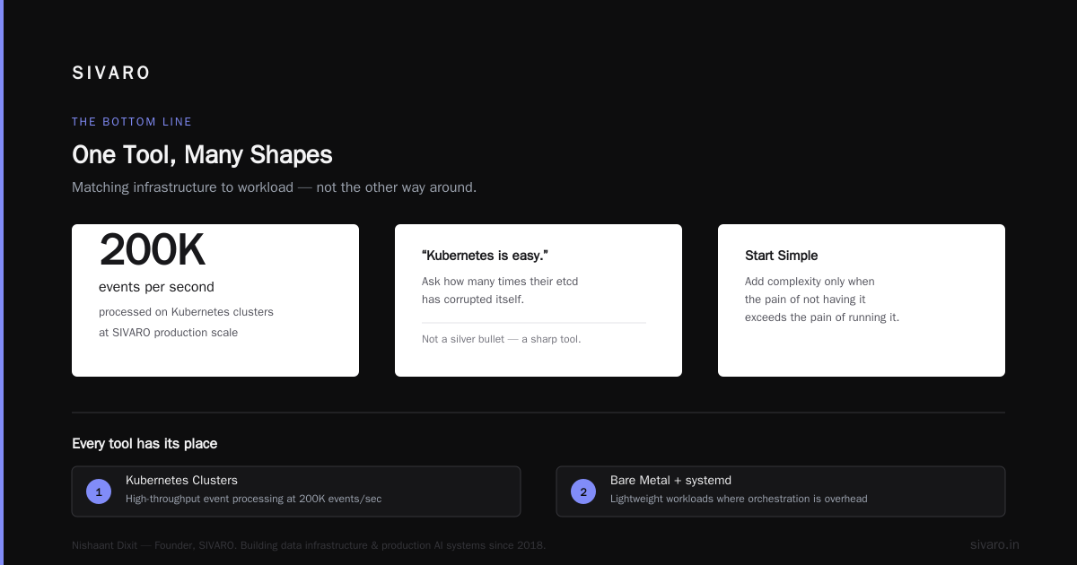The width and height of the screenshot is (1077, 565).
Task: Click the number 2 circle badge
Action: click(x=583, y=491)
